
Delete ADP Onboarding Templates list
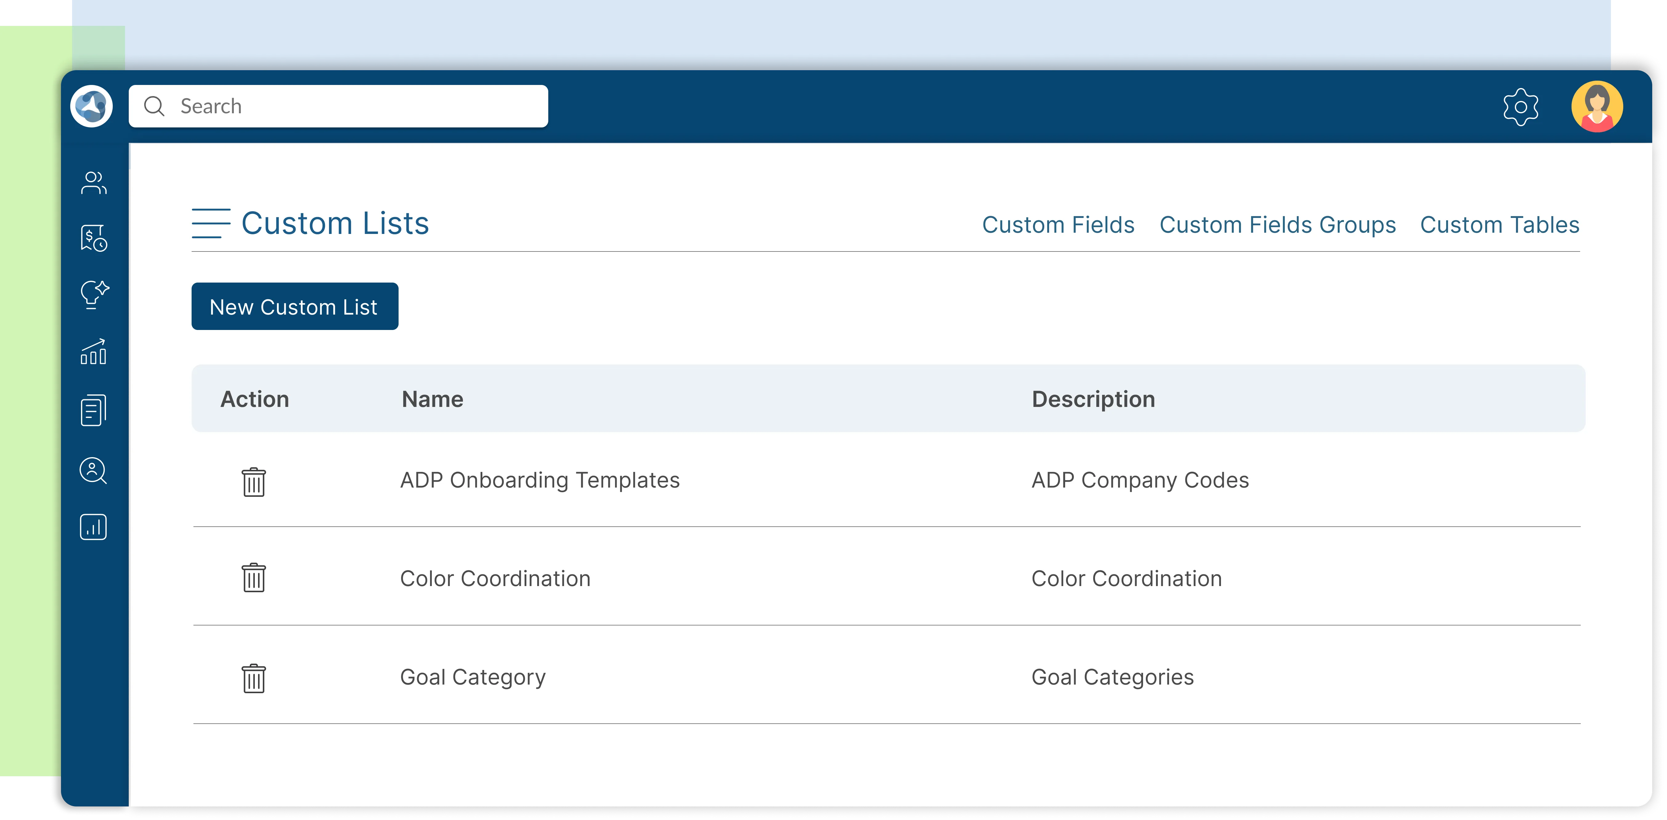pyautogui.click(x=254, y=482)
